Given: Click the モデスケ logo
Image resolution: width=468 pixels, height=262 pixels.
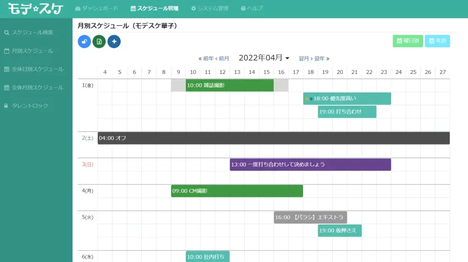Looking at the screenshot, I should coord(36,8).
